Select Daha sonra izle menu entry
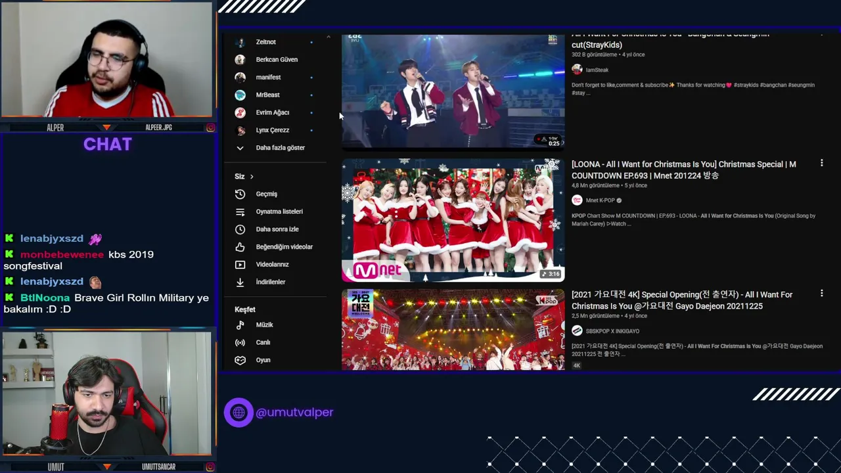Viewport: 841px width, 473px height. (x=275, y=229)
